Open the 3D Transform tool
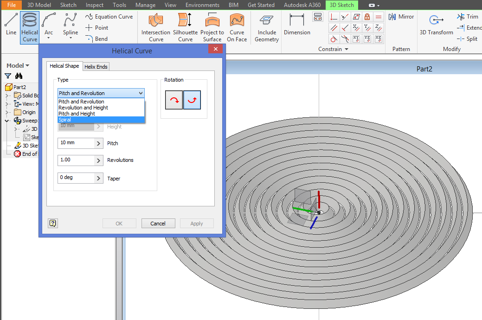The image size is (482, 320). tap(436, 23)
